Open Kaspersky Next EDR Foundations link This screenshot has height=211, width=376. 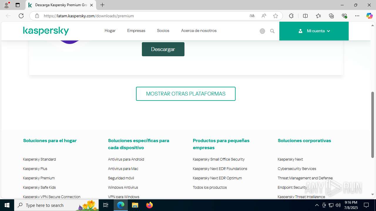point(220,169)
